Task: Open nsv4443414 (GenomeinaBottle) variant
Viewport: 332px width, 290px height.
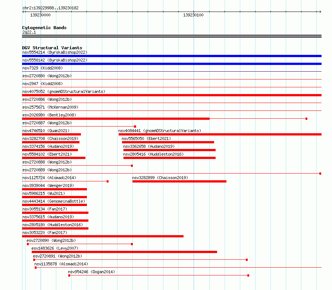Action: 54,201
